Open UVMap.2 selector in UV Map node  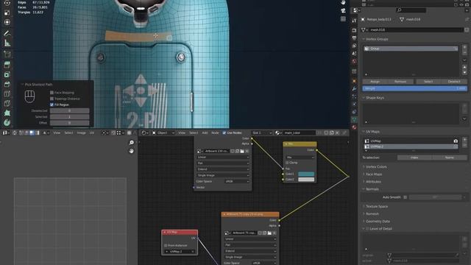click(x=180, y=252)
